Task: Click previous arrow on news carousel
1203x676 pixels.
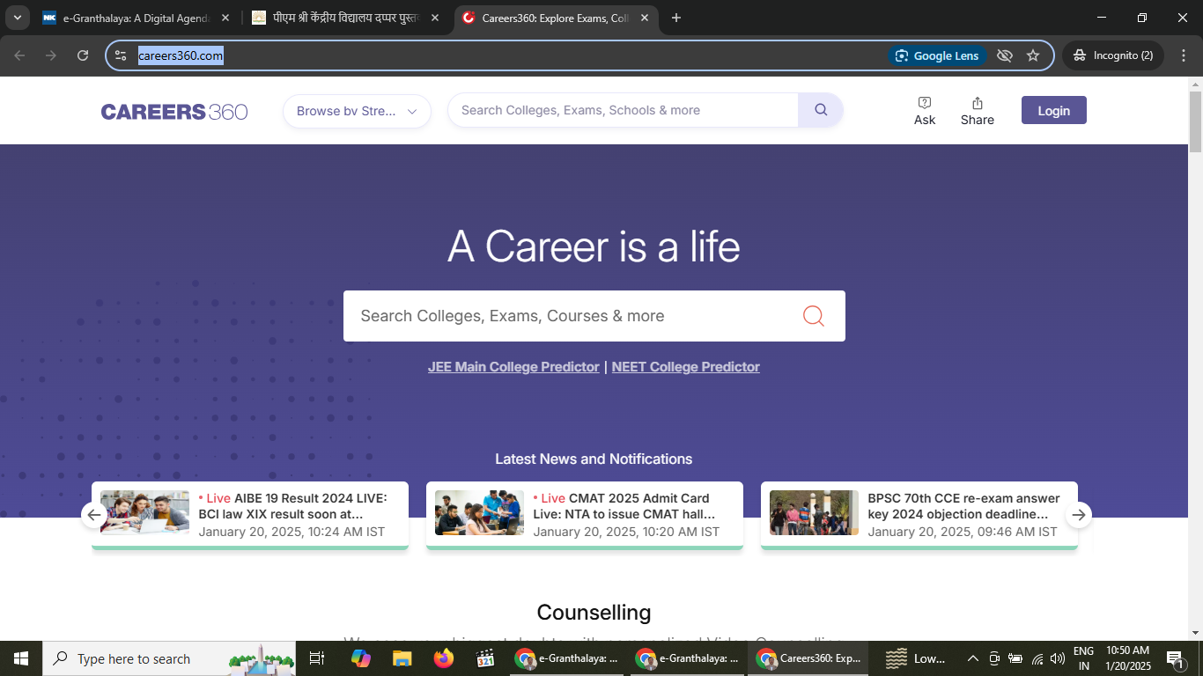Action: tap(94, 515)
